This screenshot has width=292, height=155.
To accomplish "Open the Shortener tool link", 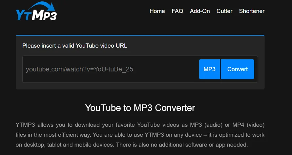I will 252,11.
